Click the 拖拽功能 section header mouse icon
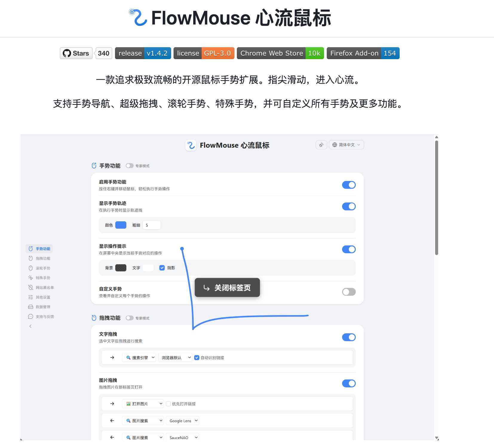Viewport: 494px width, 448px height. (x=94, y=318)
